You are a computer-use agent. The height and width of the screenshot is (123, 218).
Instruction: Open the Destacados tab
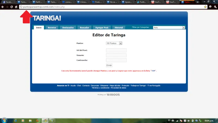coord(68,27)
